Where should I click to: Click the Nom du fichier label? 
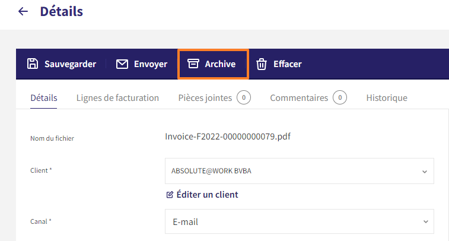[52, 138]
